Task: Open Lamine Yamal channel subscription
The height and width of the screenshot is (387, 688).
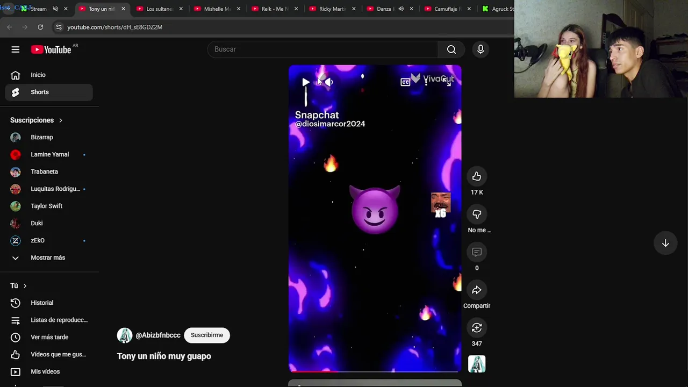Action: (x=49, y=154)
